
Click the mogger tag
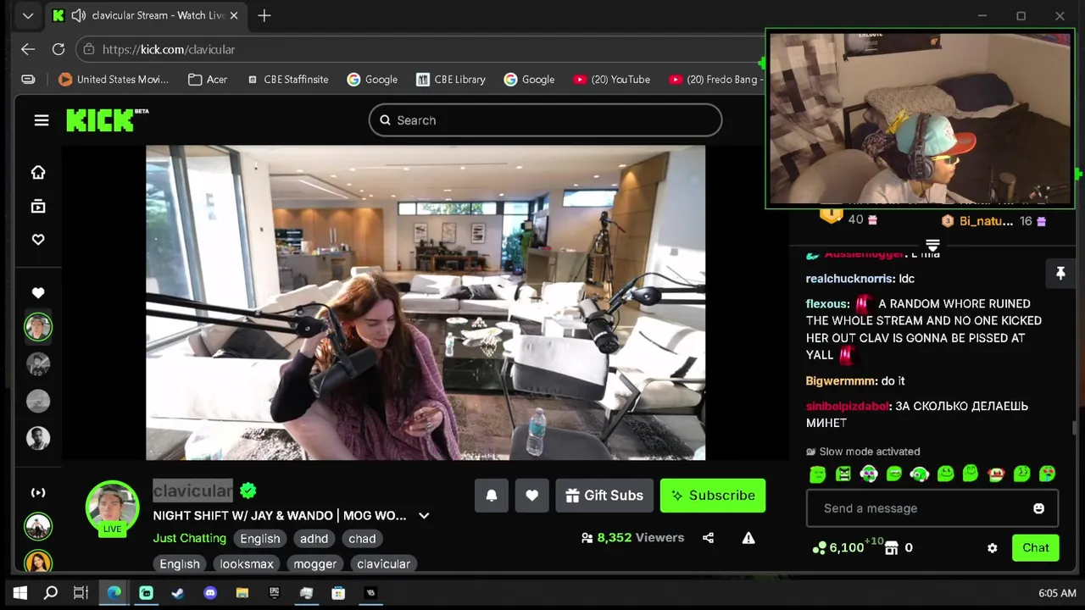click(x=315, y=563)
